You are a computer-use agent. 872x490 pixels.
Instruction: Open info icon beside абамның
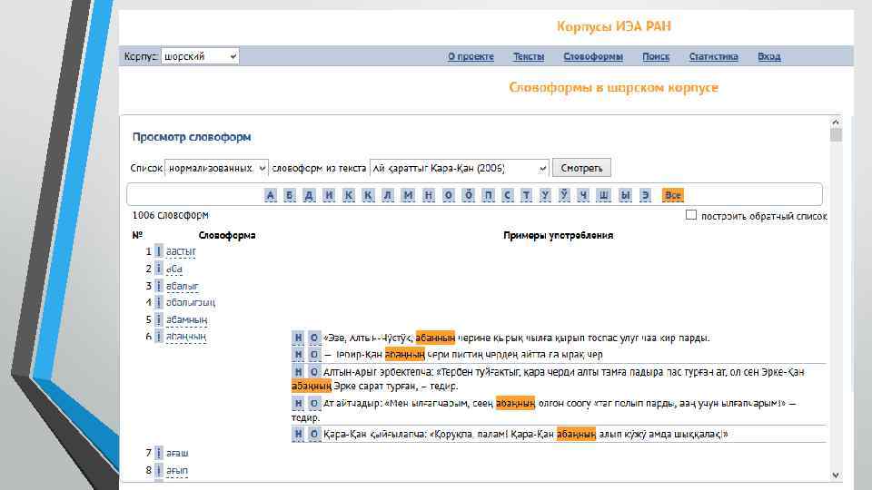(158, 320)
